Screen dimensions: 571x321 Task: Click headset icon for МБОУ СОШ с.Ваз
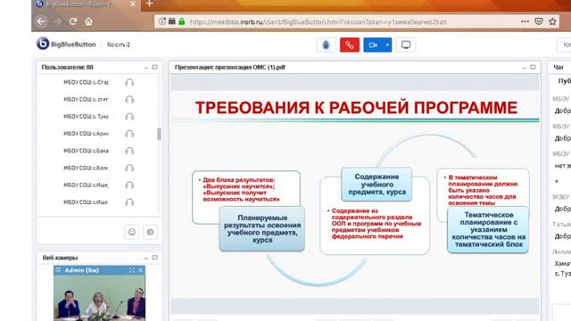click(129, 168)
